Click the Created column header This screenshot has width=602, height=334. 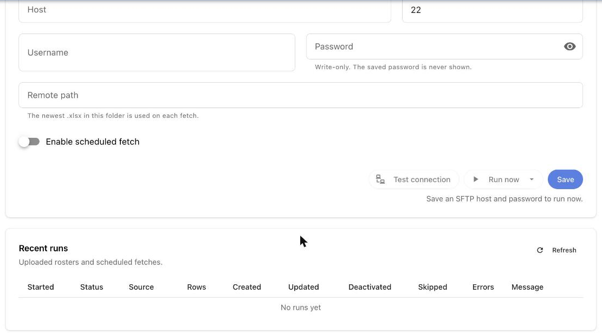pyautogui.click(x=247, y=287)
